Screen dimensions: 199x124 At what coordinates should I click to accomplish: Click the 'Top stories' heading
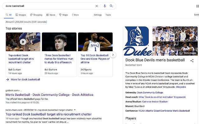coord(14,28)
